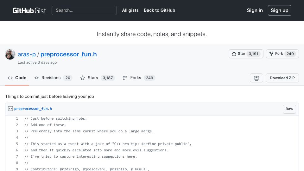Open the GitHub Gist home logo

pyautogui.click(x=29, y=10)
